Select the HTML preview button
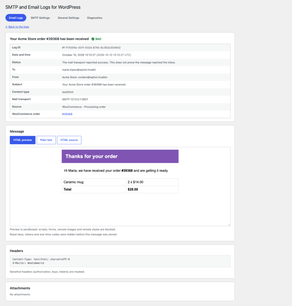This screenshot has width=292, height=306. coord(23,140)
